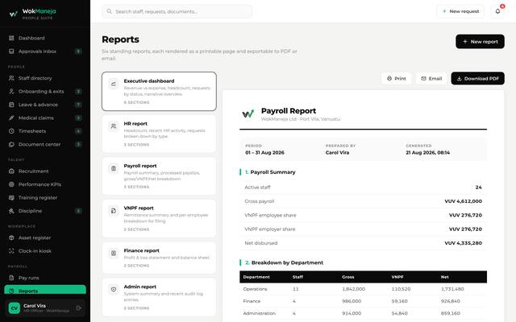Open Training register in sidebar
Viewport: 516px width, 322px height.
(45, 197)
